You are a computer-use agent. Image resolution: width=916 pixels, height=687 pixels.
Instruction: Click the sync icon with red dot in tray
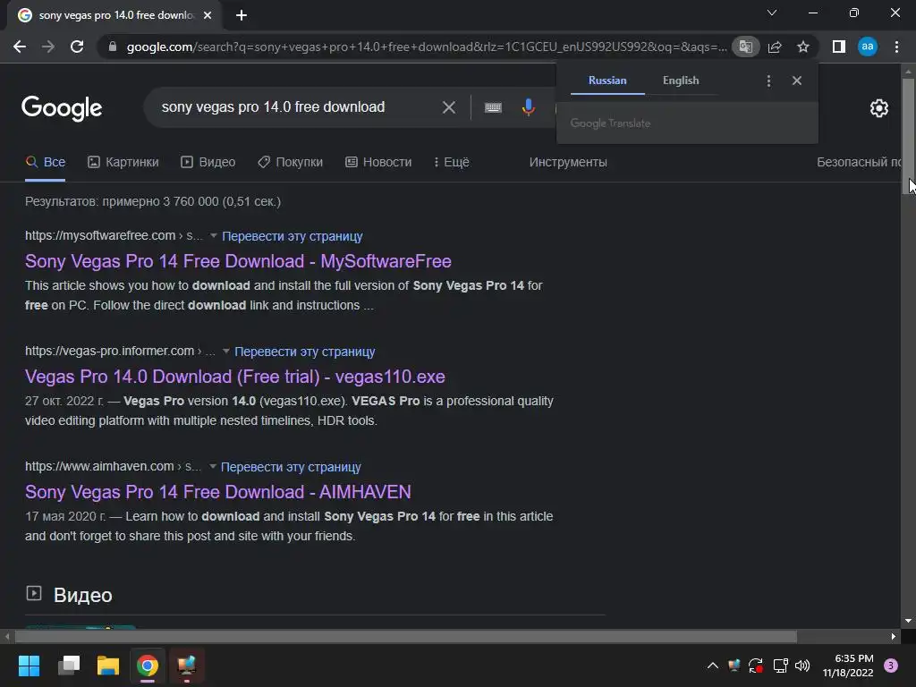(x=756, y=666)
